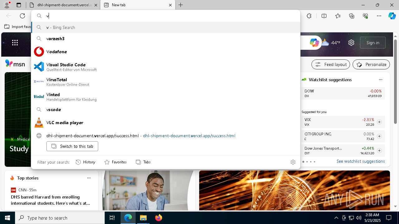Open the volume speaker tray icon
Image resolution: width=399 pixels, height=224 pixels.
358,218
